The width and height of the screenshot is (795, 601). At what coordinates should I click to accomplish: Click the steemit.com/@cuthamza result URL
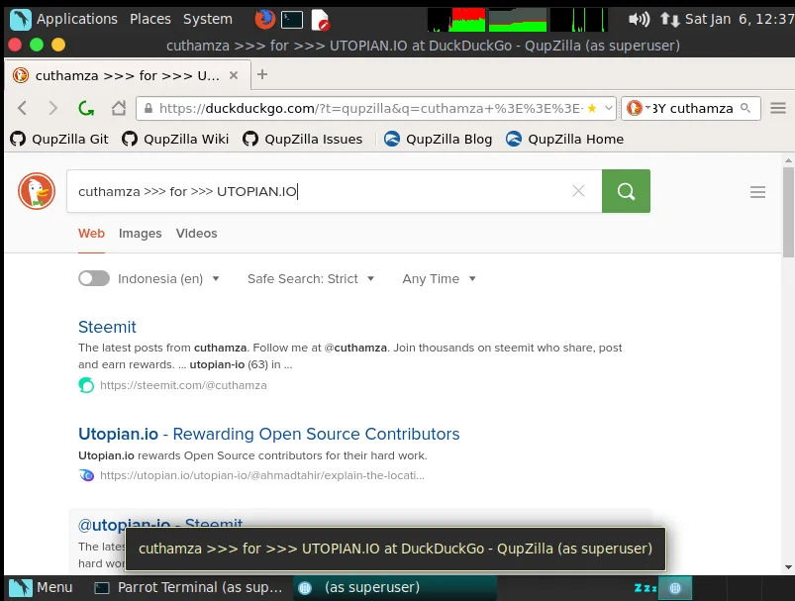point(183,385)
